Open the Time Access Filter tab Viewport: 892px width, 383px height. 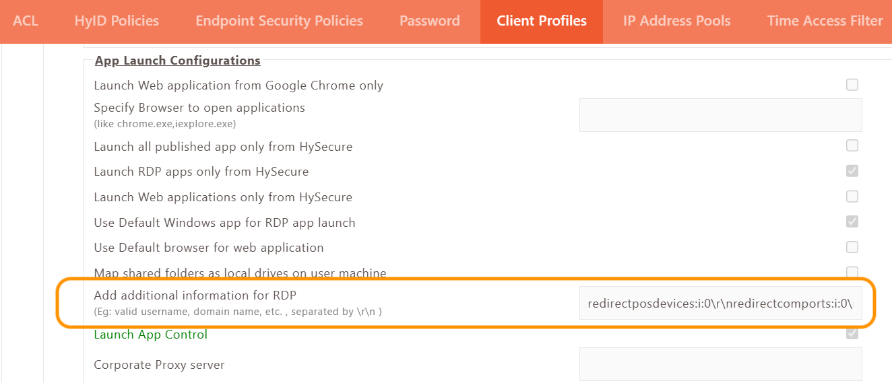tap(825, 21)
